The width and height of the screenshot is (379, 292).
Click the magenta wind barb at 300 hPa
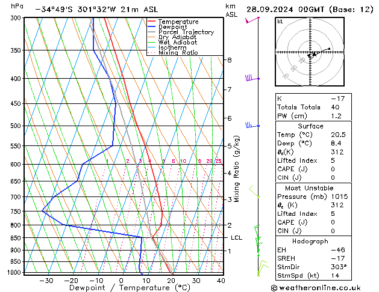pos(252,20)
